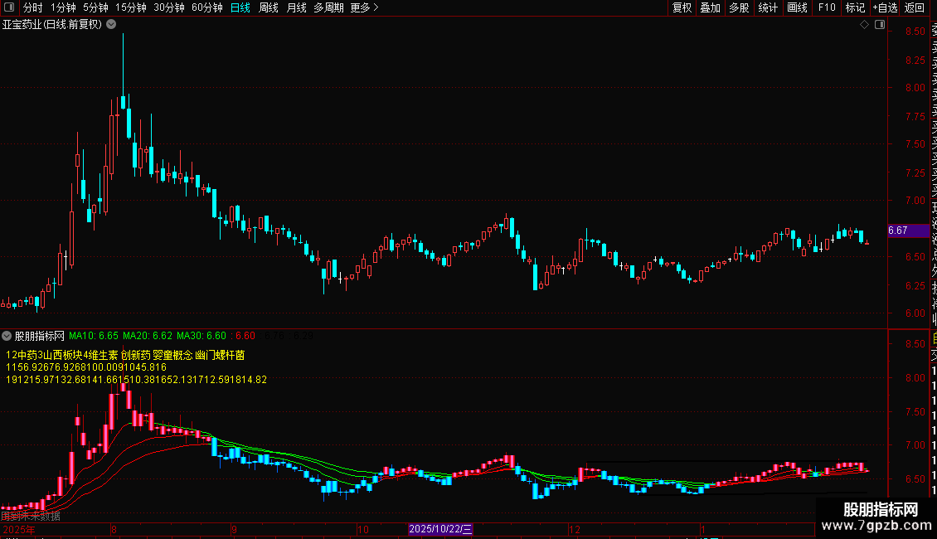Click the 复权 adjustment button
This screenshot has width=937, height=539.
pyautogui.click(x=682, y=7)
